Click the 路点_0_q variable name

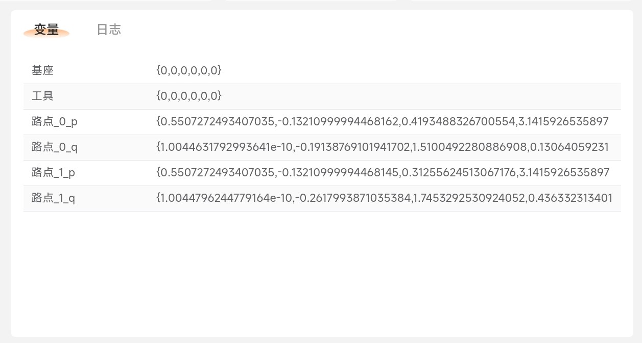pyautogui.click(x=55, y=147)
